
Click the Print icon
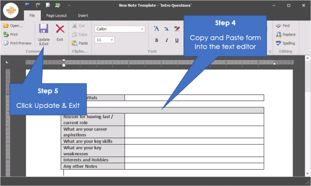11,34
